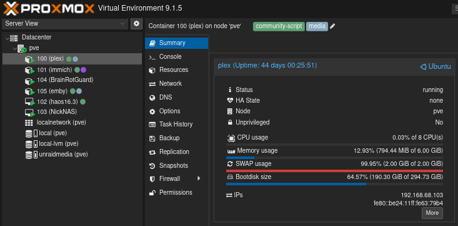Click the Node building icon
The image size is (458, 226).
[230, 111]
